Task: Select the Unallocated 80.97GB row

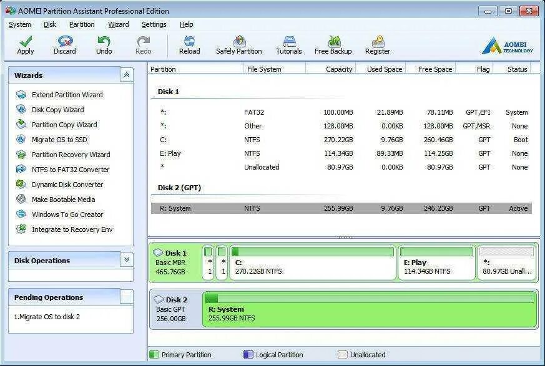Action: coord(341,167)
